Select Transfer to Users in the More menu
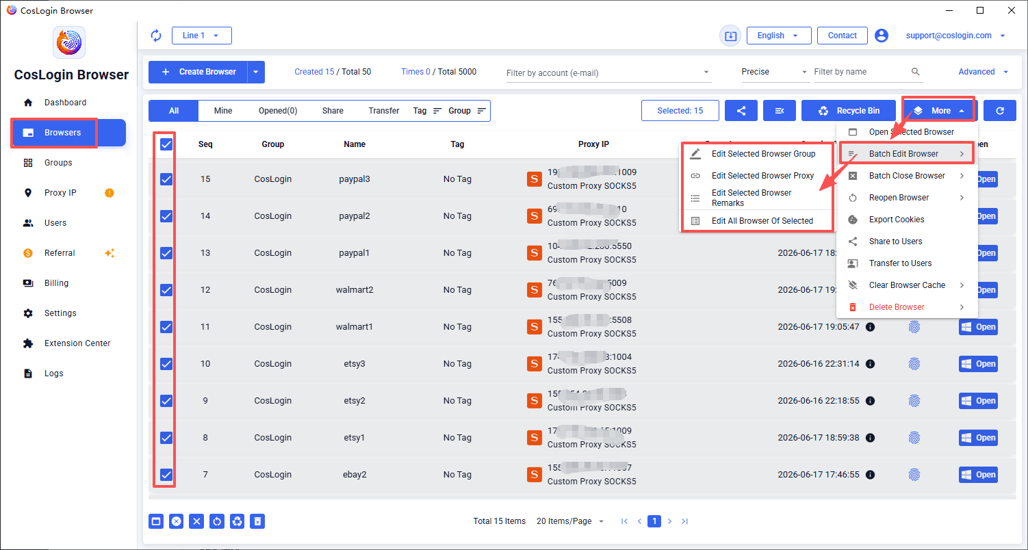This screenshot has height=550, width=1028. point(907,263)
